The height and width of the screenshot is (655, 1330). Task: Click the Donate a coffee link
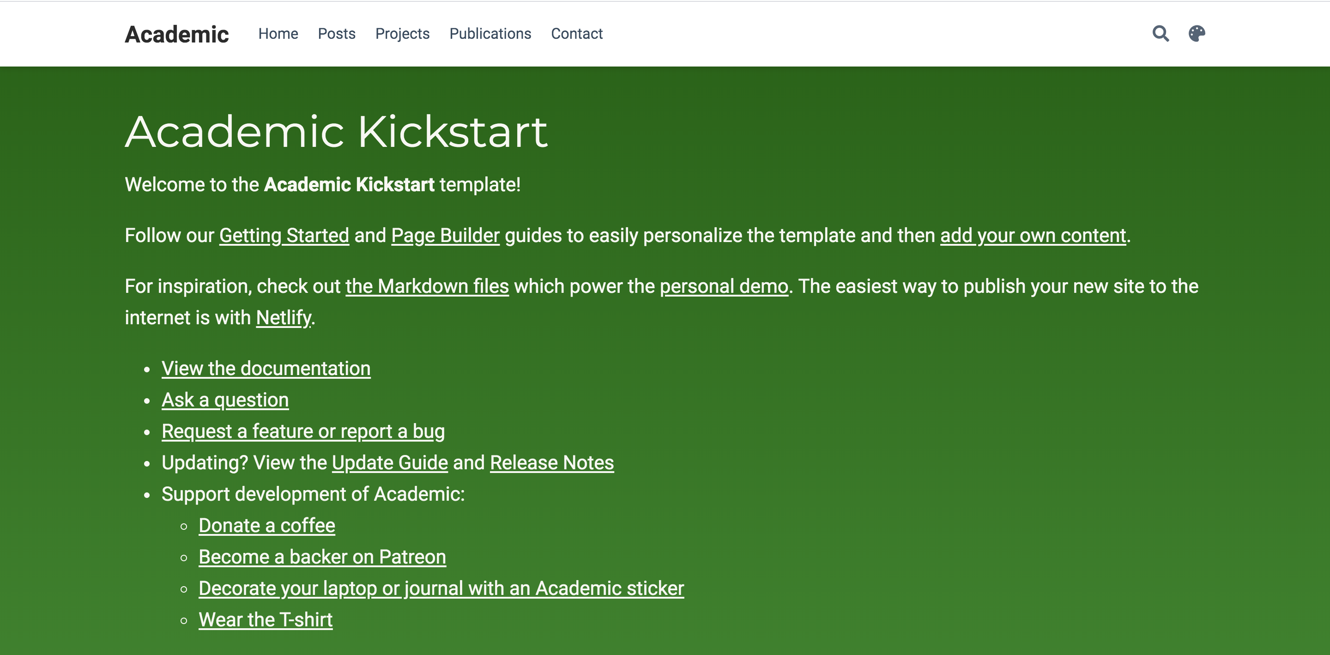pos(267,525)
